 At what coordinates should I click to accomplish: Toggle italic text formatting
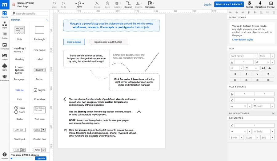pos(246,74)
